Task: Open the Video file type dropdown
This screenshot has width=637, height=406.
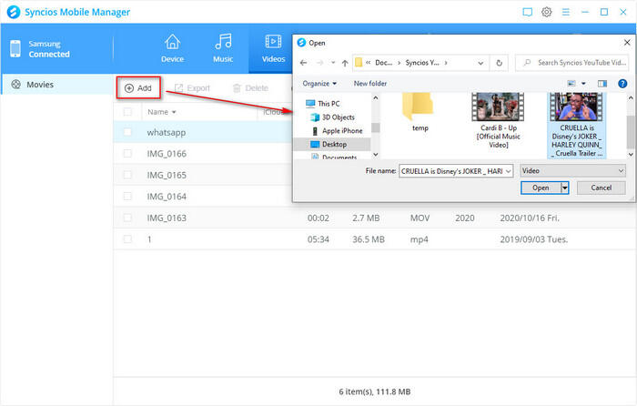Action: [x=571, y=170]
